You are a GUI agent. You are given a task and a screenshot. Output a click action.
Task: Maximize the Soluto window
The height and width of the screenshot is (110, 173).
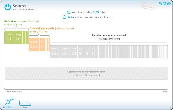165,4
